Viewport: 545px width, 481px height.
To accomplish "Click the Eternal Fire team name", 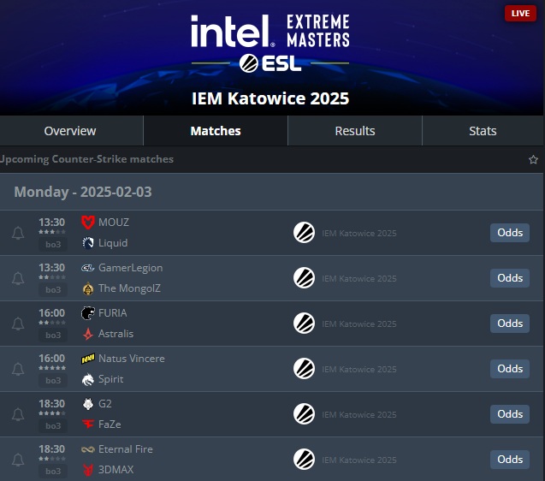I will click(x=126, y=449).
